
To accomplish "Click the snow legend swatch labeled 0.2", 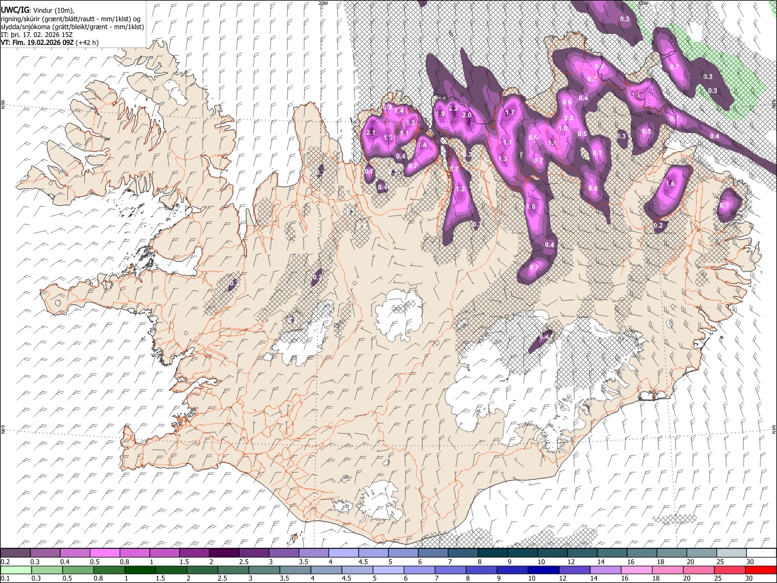I will click(16, 553).
